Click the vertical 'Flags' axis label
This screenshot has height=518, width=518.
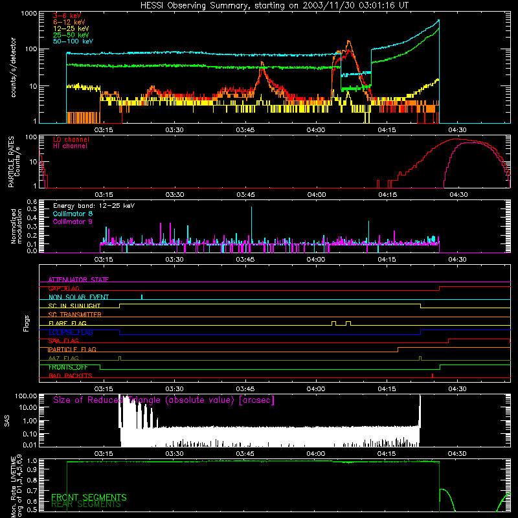27,323
